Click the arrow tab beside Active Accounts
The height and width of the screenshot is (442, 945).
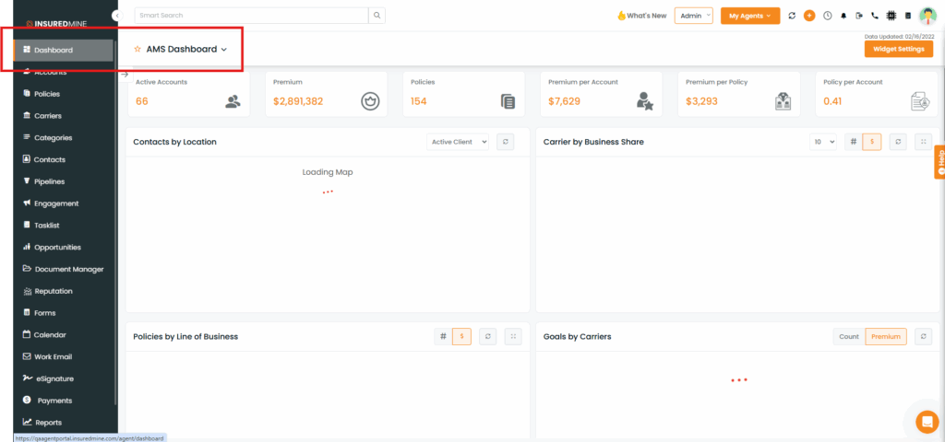pos(125,75)
